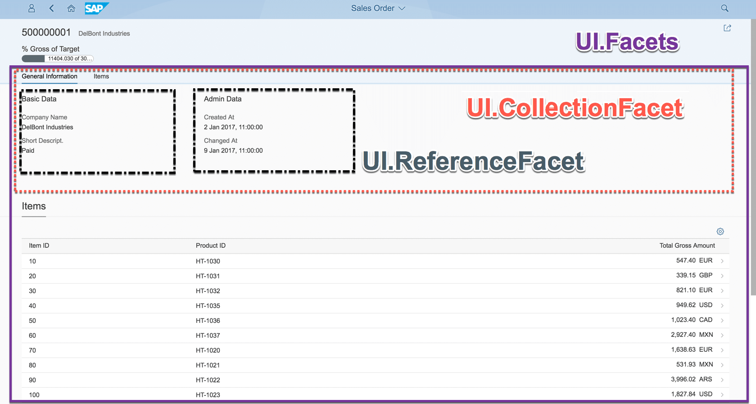Click the SAP logo

96,8
